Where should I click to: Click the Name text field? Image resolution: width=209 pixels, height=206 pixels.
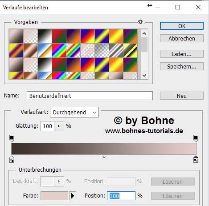(90, 96)
